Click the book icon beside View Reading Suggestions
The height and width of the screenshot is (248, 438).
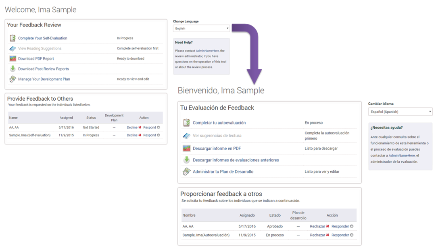pyautogui.click(x=13, y=49)
